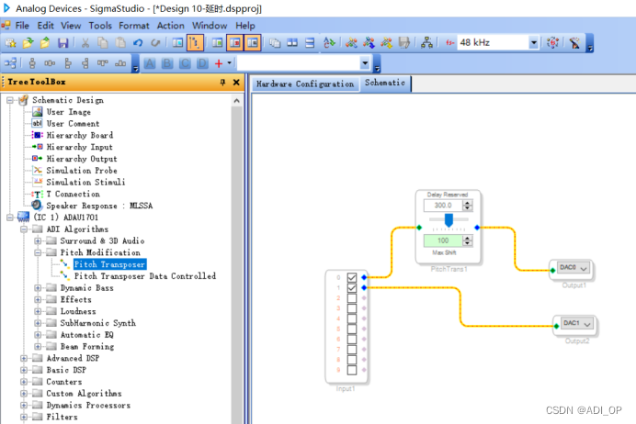Click the align blocks vertically icon
The height and width of the screenshot is (424, 636).
coord(32,63)
